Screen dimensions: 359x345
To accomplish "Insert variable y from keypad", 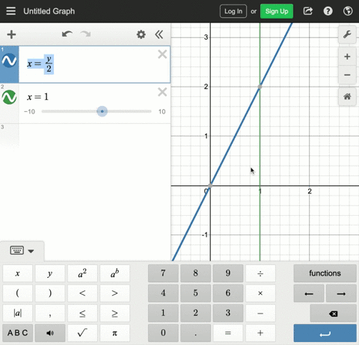I will coord(50,273).
